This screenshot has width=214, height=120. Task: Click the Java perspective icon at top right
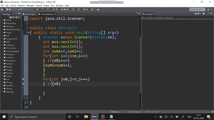(x=212, y=9)
